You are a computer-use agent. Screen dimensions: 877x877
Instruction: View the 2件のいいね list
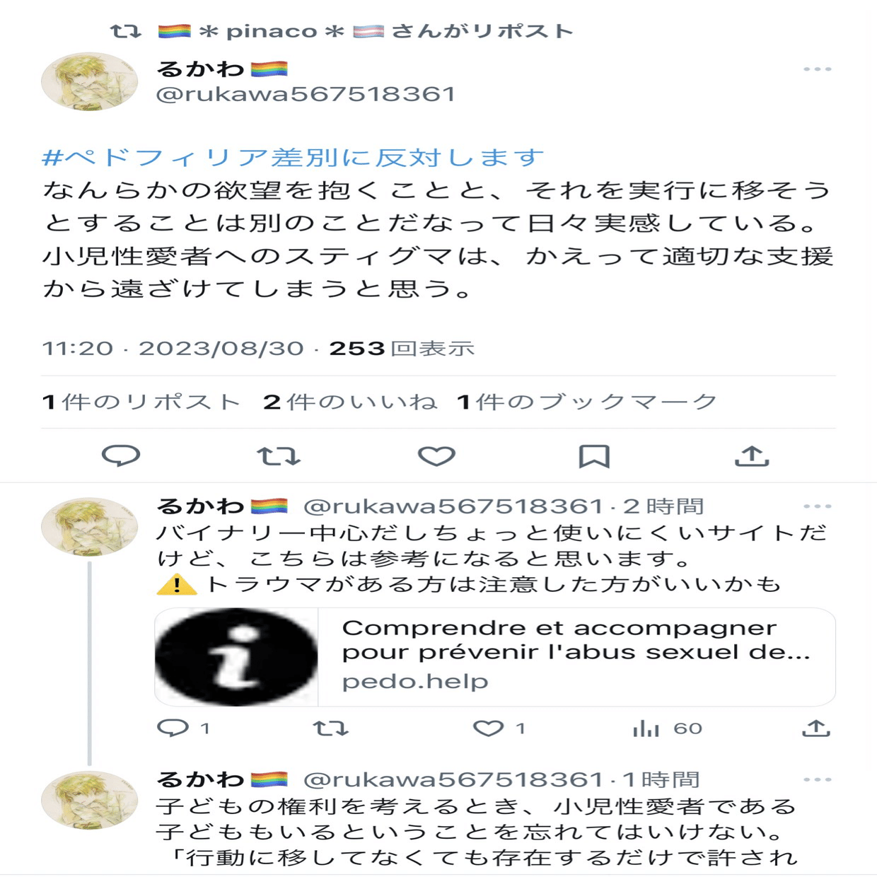click(x=350, y=402)
